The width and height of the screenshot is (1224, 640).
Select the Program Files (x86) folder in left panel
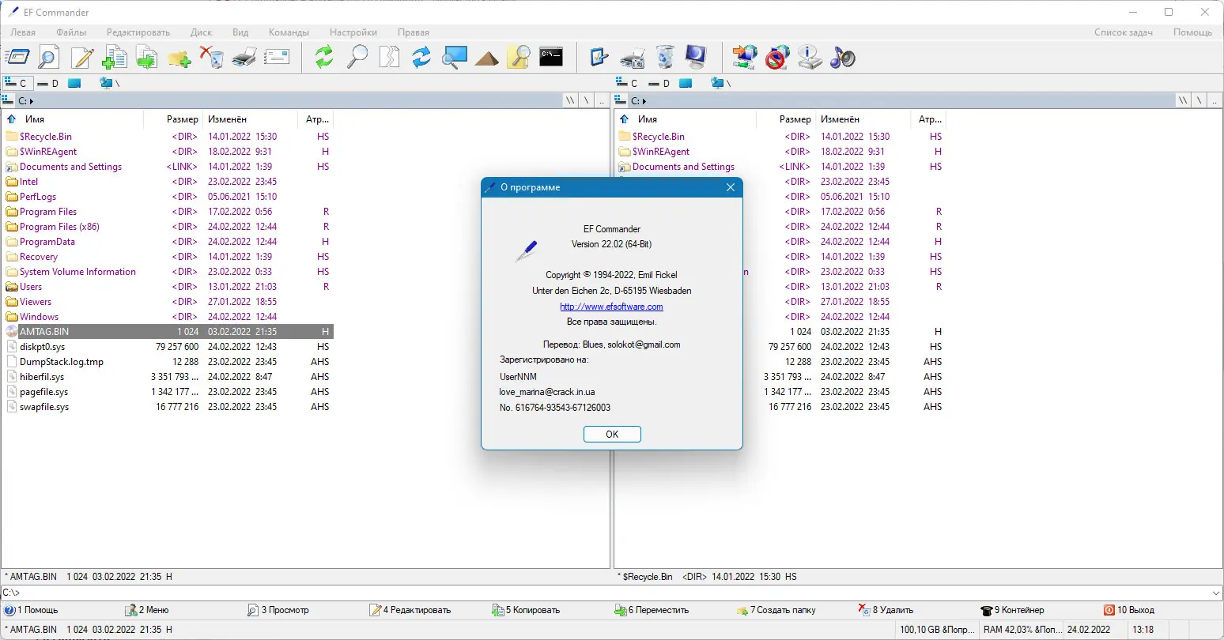click(59, 227)
